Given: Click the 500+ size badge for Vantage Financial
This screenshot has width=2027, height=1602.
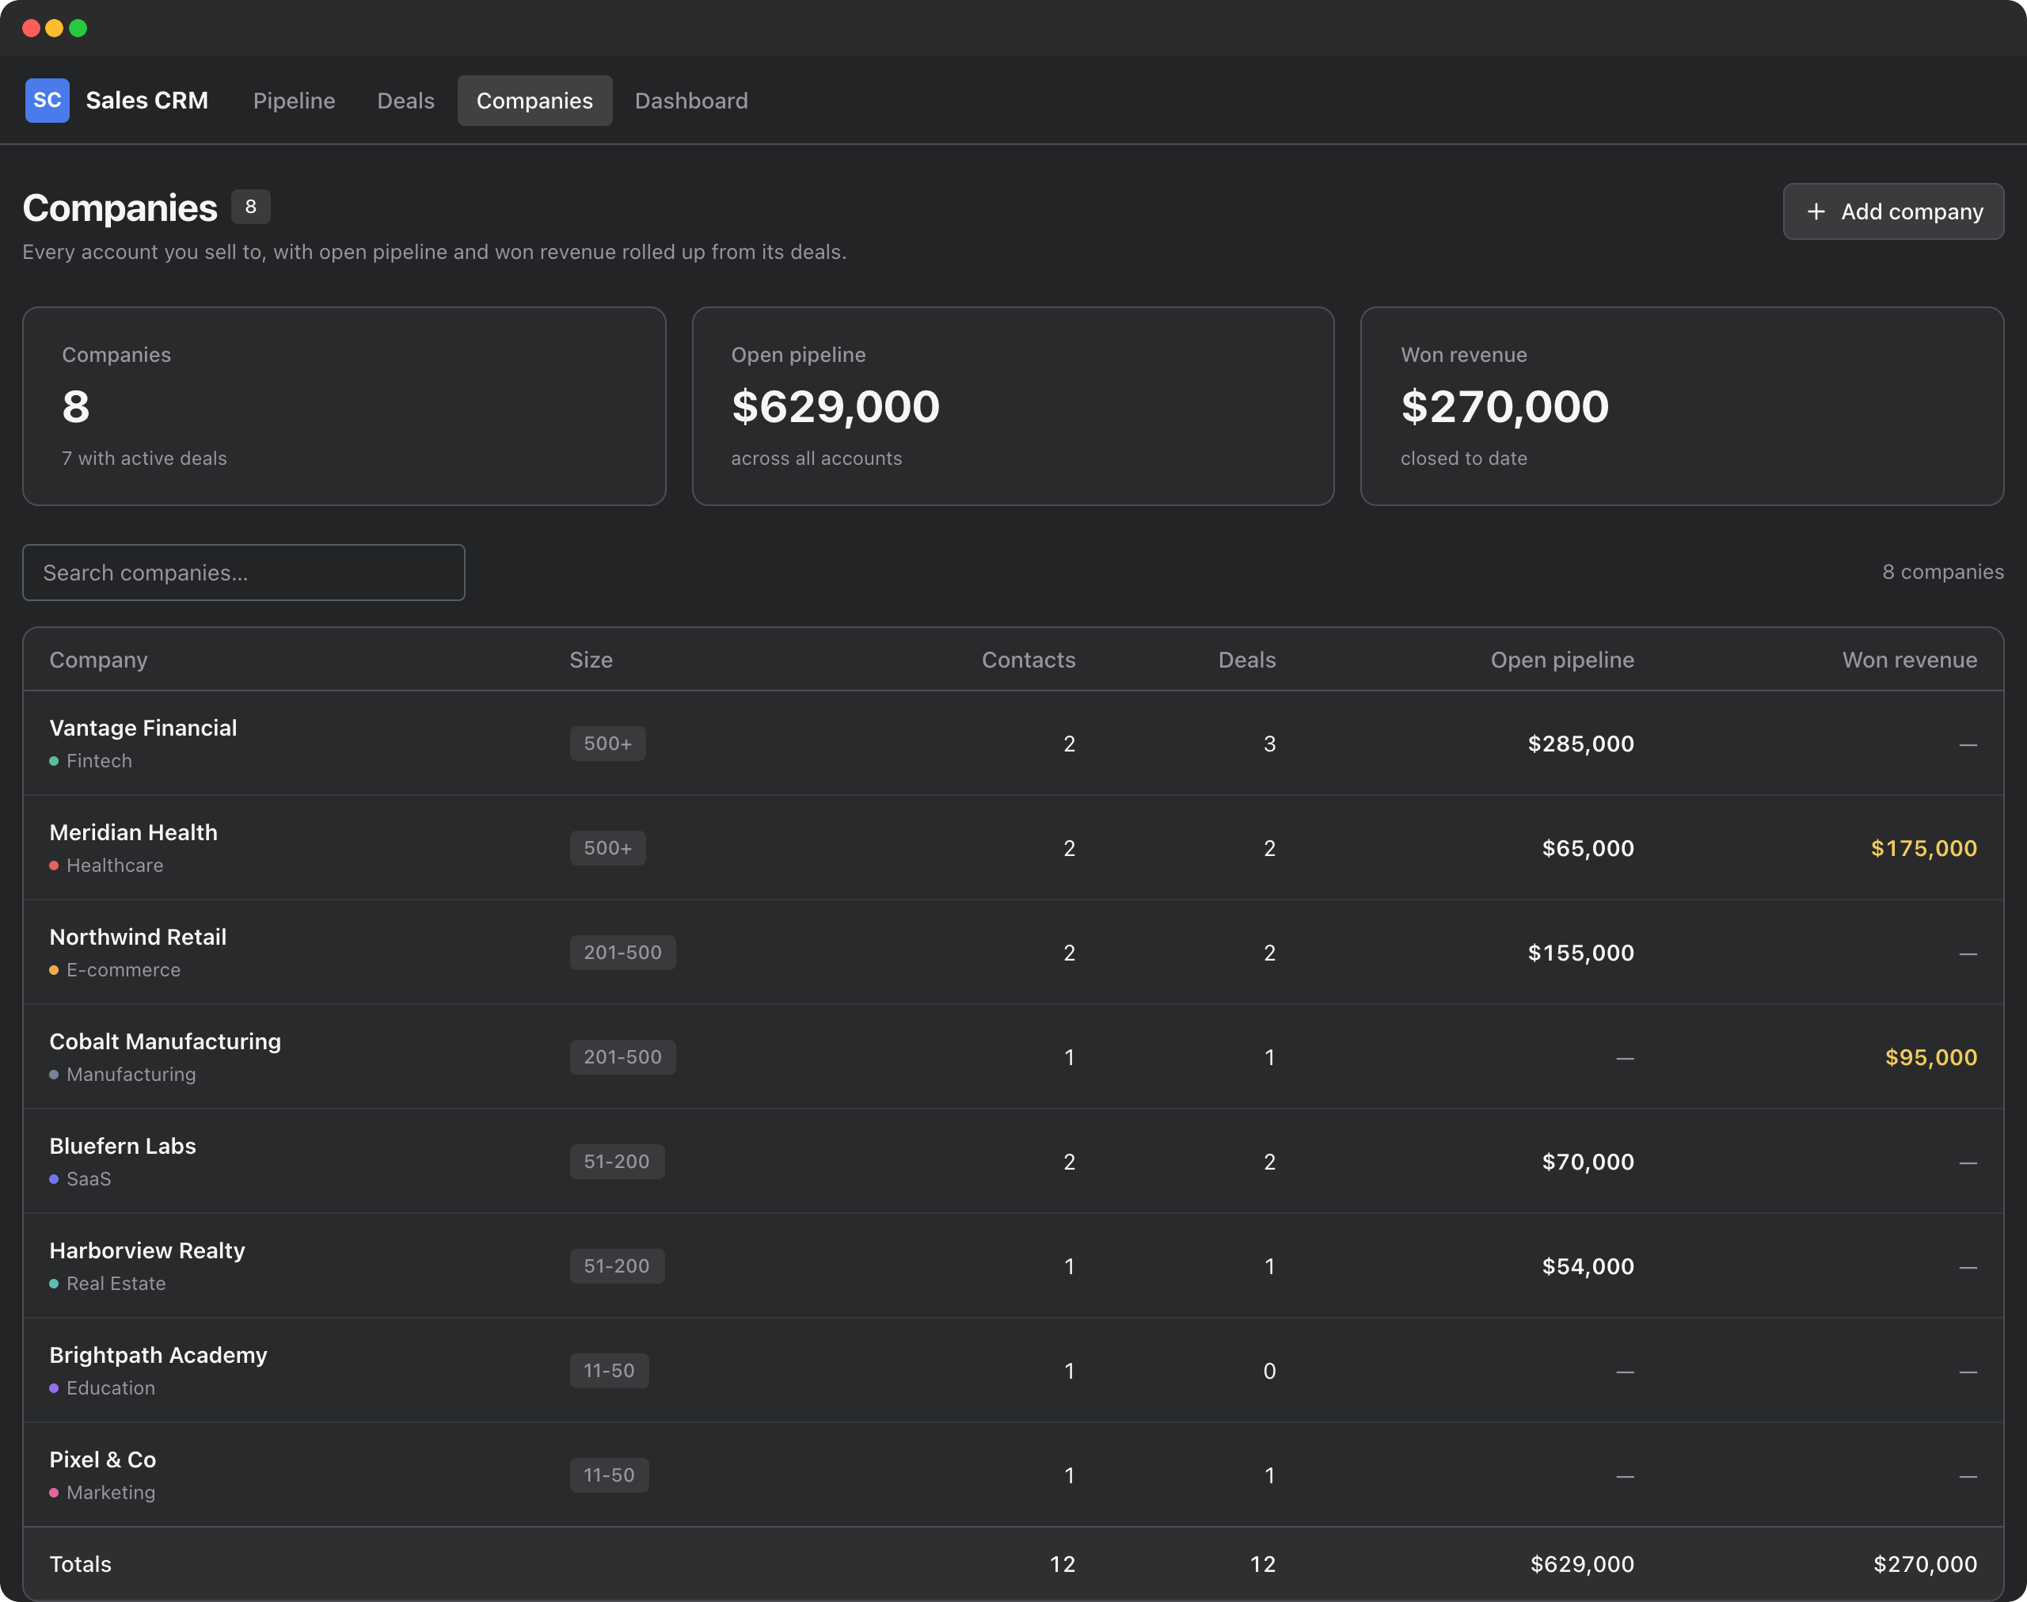Looking at the screenshot, I should 607,744.
